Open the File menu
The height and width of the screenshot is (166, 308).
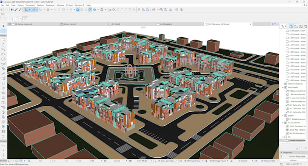2,5
